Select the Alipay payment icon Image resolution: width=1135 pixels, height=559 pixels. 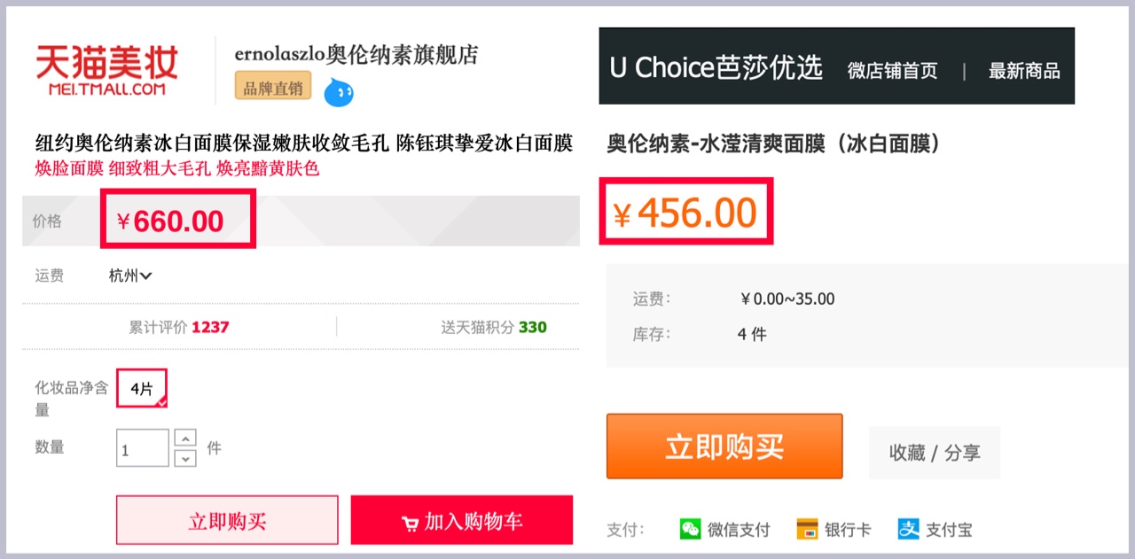(909, 530)
